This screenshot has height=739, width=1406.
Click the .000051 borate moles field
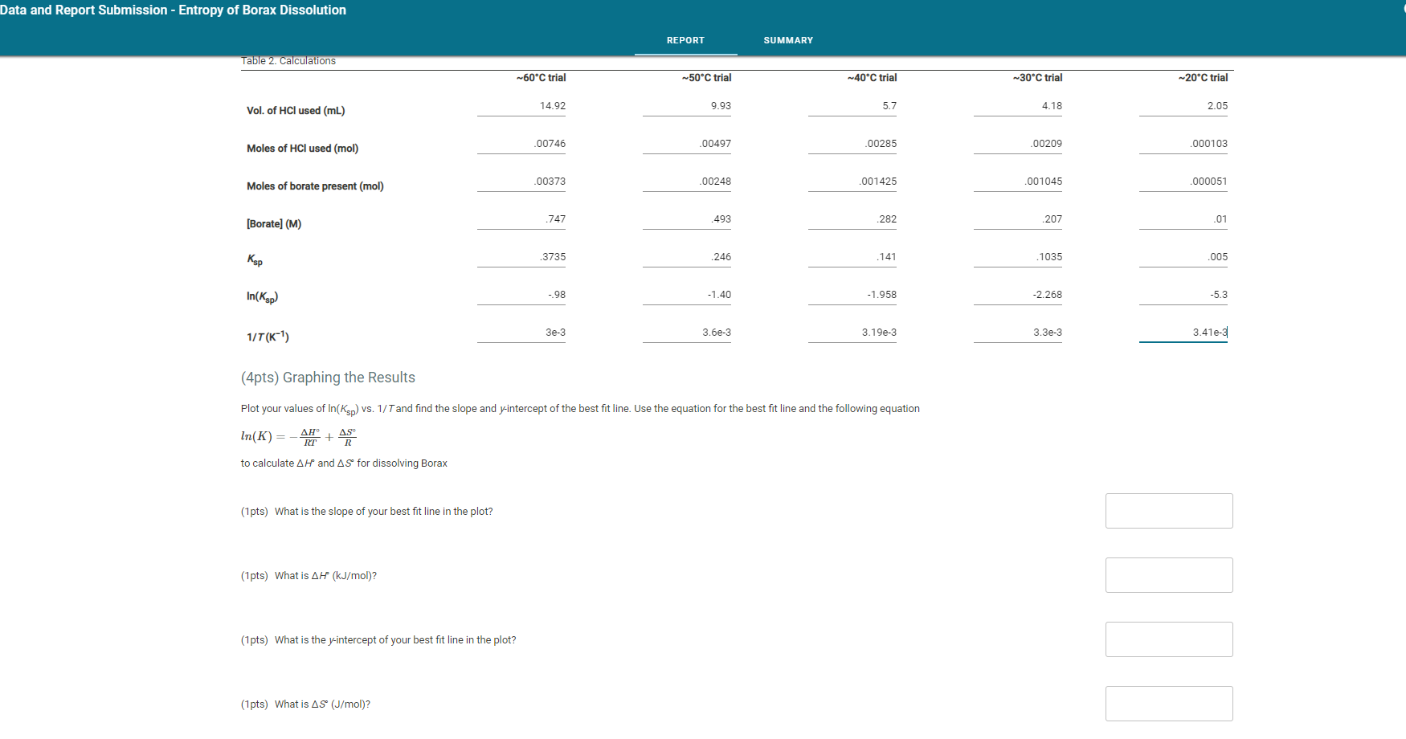coord(1183,182)
